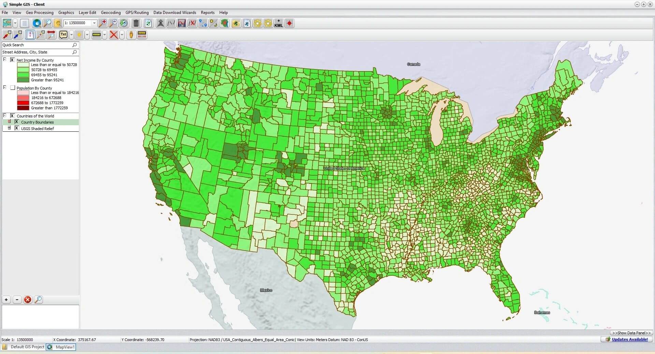Click Show Data Panel button
This screenshot has height=354, width=655.
coord(631,333)
